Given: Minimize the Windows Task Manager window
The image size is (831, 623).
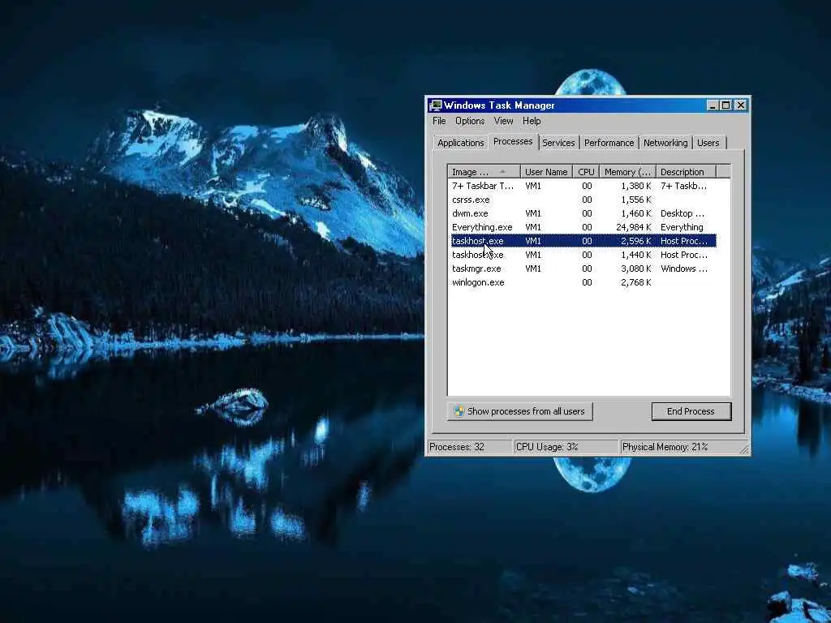Looking at the screenshot, I should (713, 105).
